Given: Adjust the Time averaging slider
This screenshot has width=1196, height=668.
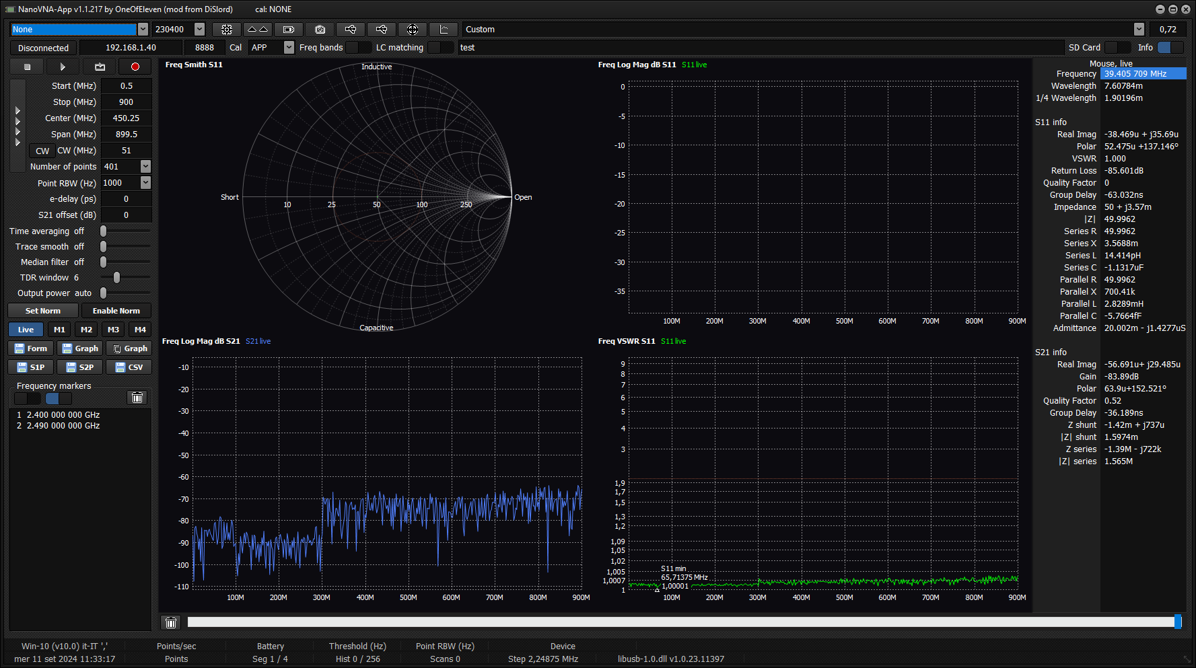Looking at the screenshot, I should coord(103,231).
